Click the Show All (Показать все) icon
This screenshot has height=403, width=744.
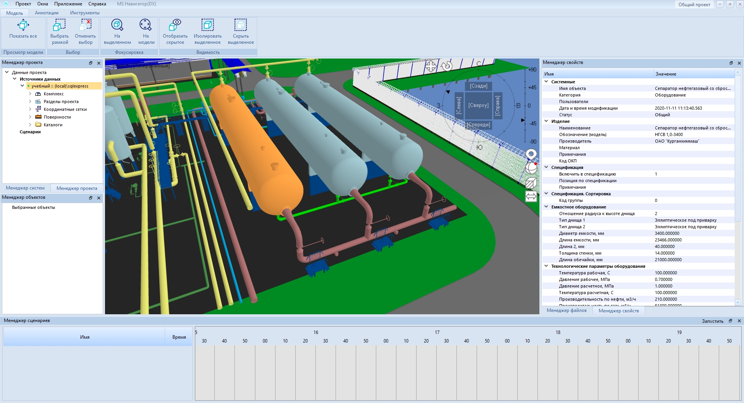[23, 26]
